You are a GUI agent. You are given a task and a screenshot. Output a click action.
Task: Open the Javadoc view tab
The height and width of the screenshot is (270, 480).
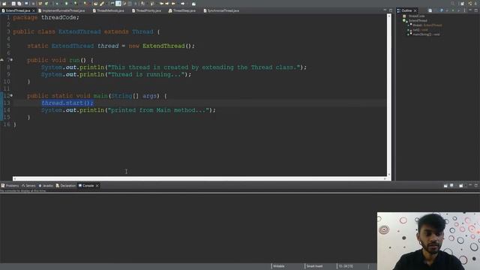coord(46,185)
